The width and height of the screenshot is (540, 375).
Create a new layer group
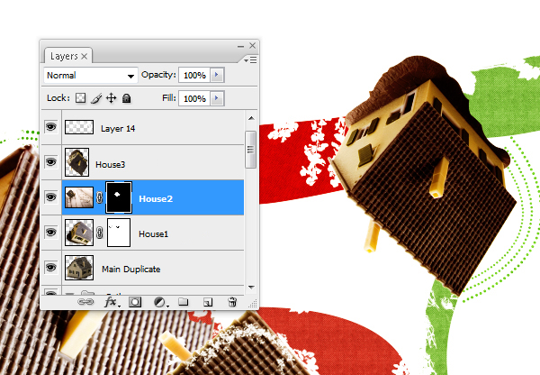[184, 302]
